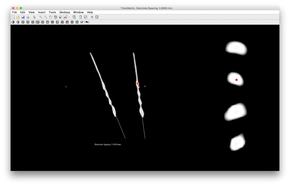The width and height of the screenshot is (290, 186).
Task: Click the 'L' orientation label in the view
Action: 66,87
